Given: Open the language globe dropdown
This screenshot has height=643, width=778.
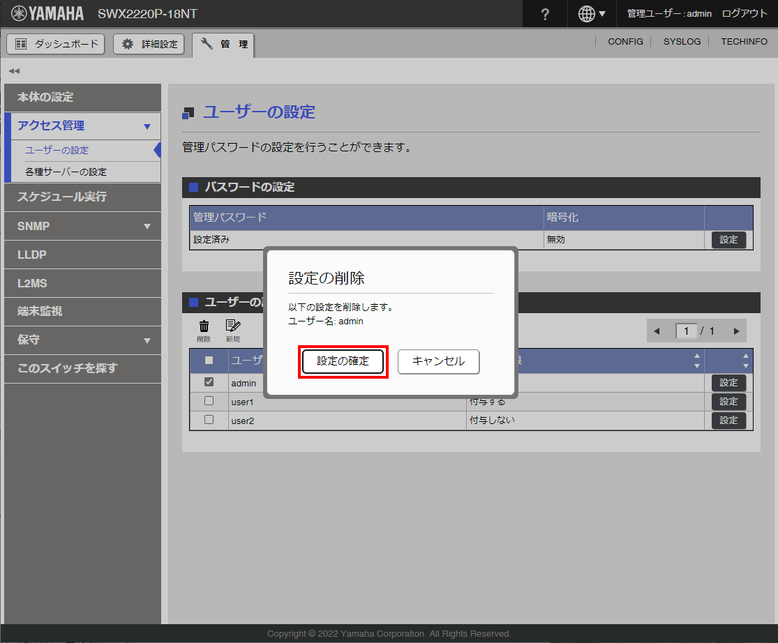Looking at the screenshot, I should tap(592, 14).
